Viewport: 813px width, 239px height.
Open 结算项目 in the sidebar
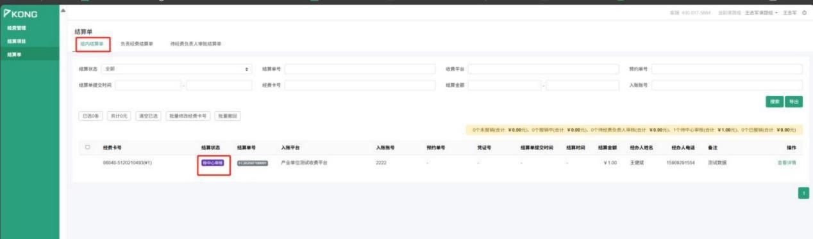click(x=17, y=42)
